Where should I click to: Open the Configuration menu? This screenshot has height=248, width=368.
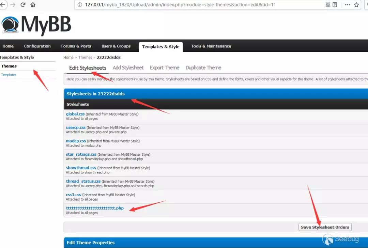[37, 46]
